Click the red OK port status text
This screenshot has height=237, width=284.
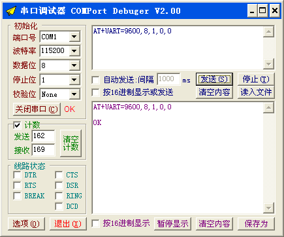[x=70, y=109]
